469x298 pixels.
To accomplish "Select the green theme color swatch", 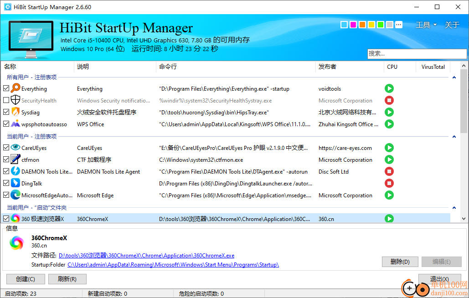I will coord(381,25).
